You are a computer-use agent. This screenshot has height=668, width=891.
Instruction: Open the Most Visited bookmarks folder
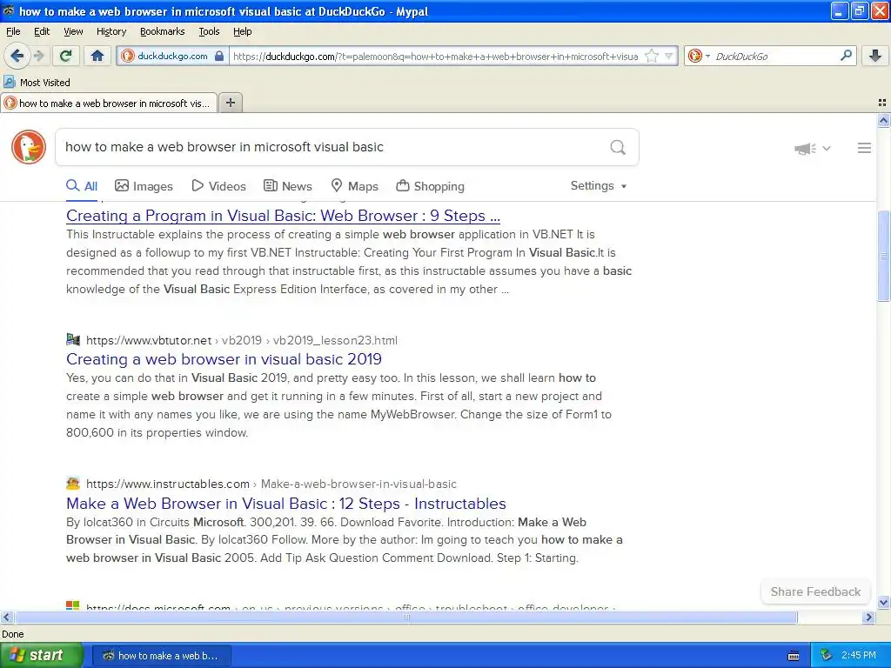coord(37,83)
